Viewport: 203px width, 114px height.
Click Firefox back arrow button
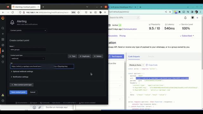[x=3, y=12]
